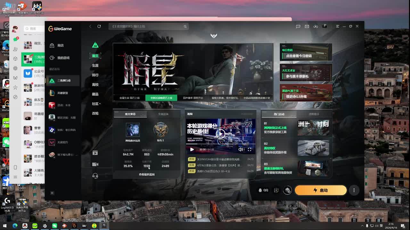
Task: Click the QQ login region button
Action: click(x=263, y=190)
